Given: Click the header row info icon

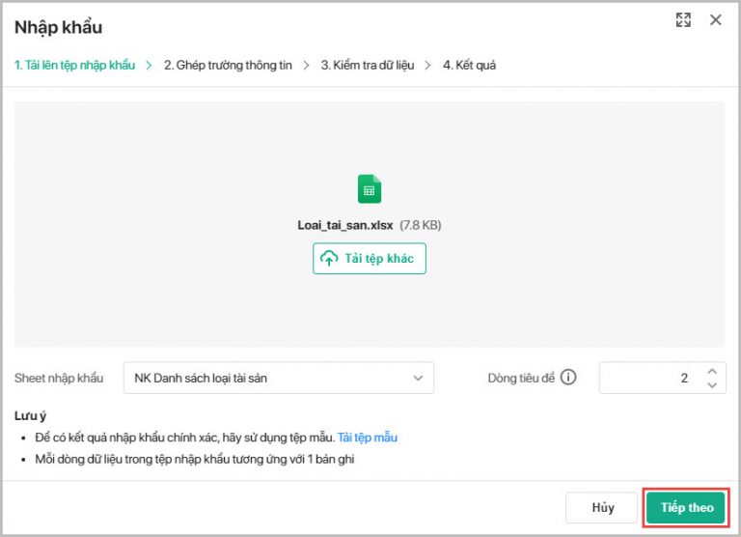Looking at the screenshot, I should pyautogui.click(x=568, y=378).
